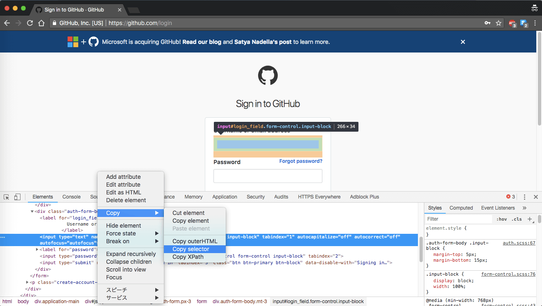Activate the DevTools inspect element tool

[x=7, y=197]
